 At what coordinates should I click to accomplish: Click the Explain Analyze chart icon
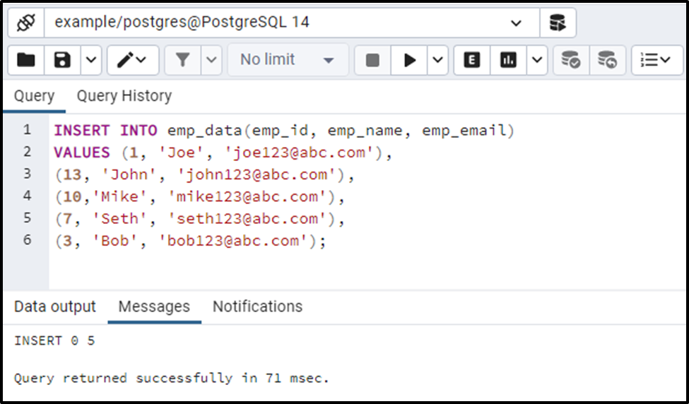508,60
